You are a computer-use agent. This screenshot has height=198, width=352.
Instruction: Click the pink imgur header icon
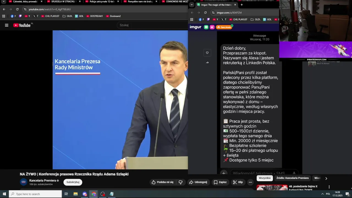[x=212, y=27]
